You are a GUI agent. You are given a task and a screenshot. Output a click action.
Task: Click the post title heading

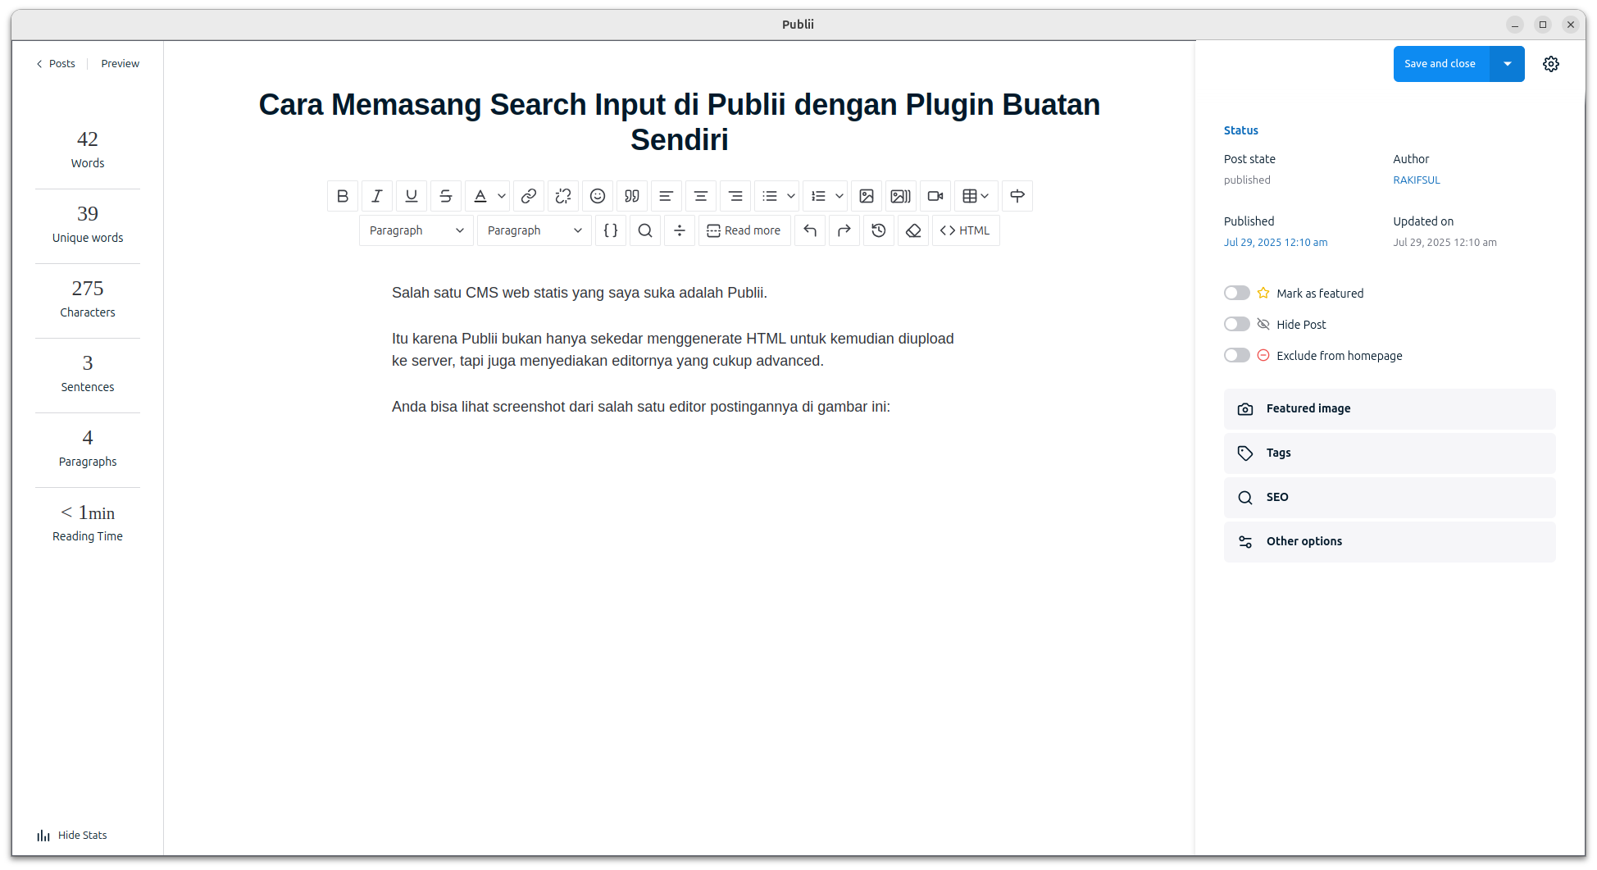tap(680, 122)
